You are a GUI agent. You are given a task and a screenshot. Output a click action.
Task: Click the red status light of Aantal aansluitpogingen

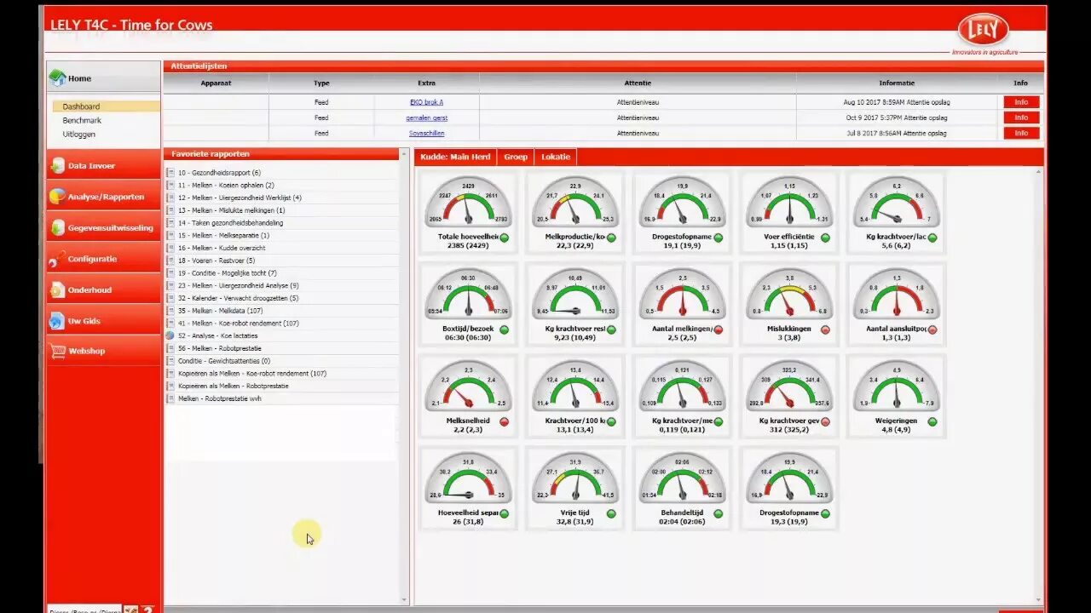click(x=932, y=329)
